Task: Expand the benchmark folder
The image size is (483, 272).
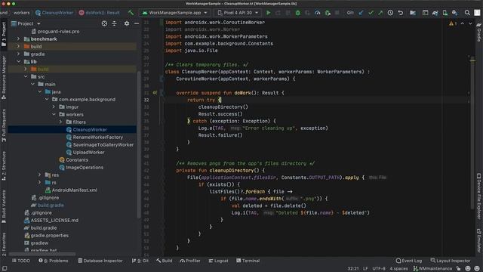Action: point(18,39)
